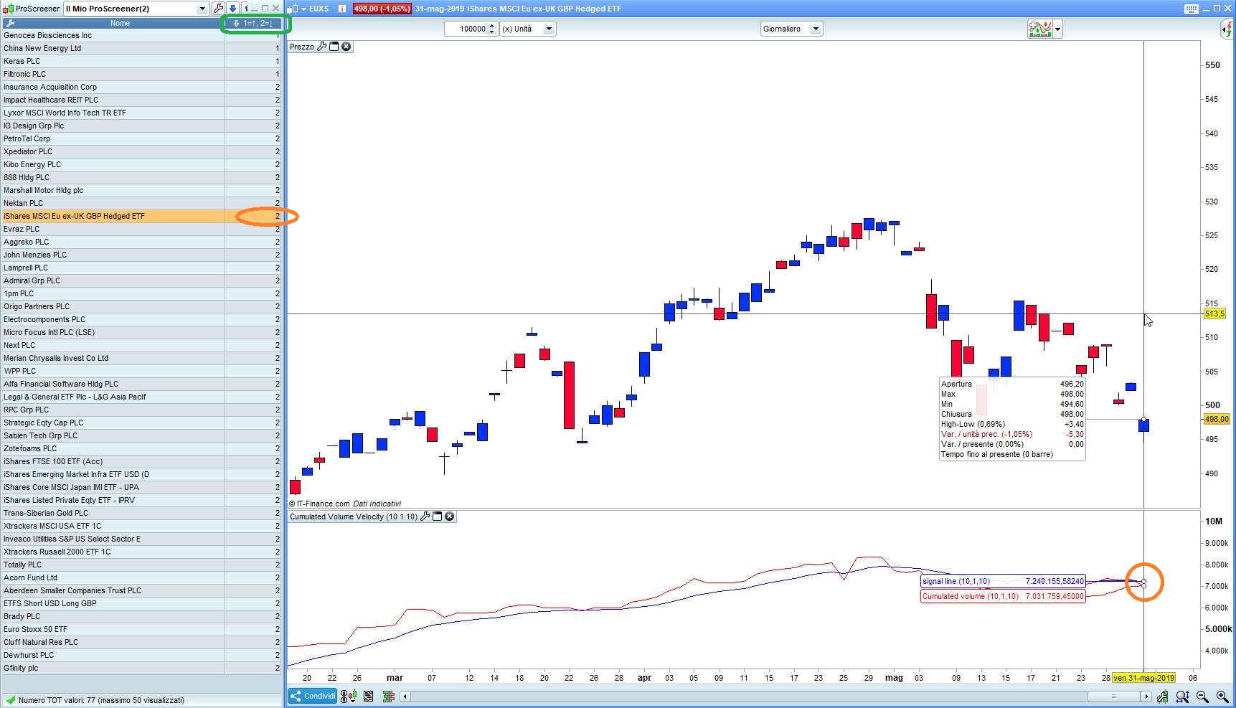Select Filtronic PLC in the screener list

141,74
